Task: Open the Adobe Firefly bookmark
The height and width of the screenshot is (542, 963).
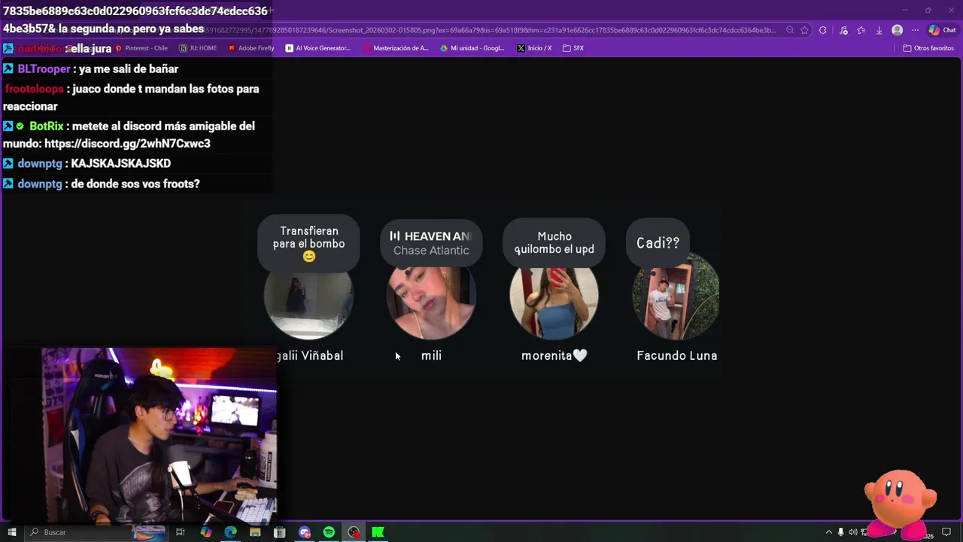Action: (x=251, y=48)
